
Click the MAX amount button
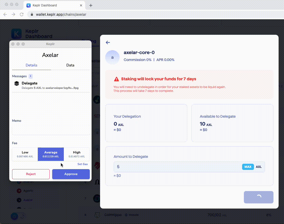pyautogui.click(x=248, y=167)
